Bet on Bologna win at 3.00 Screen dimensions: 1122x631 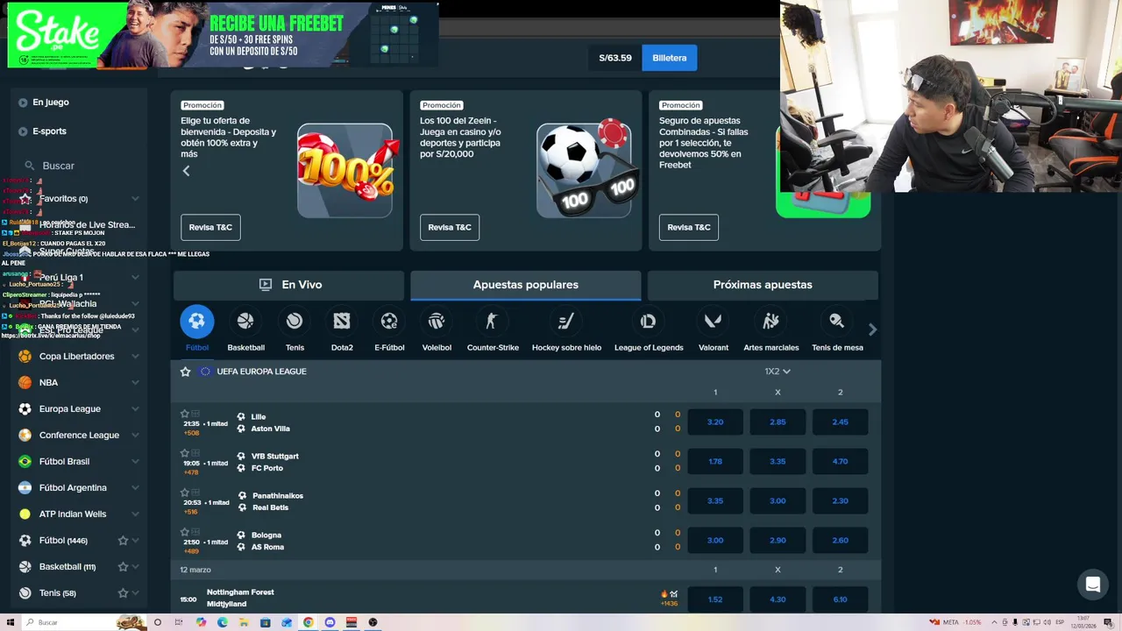click(715, 540)
